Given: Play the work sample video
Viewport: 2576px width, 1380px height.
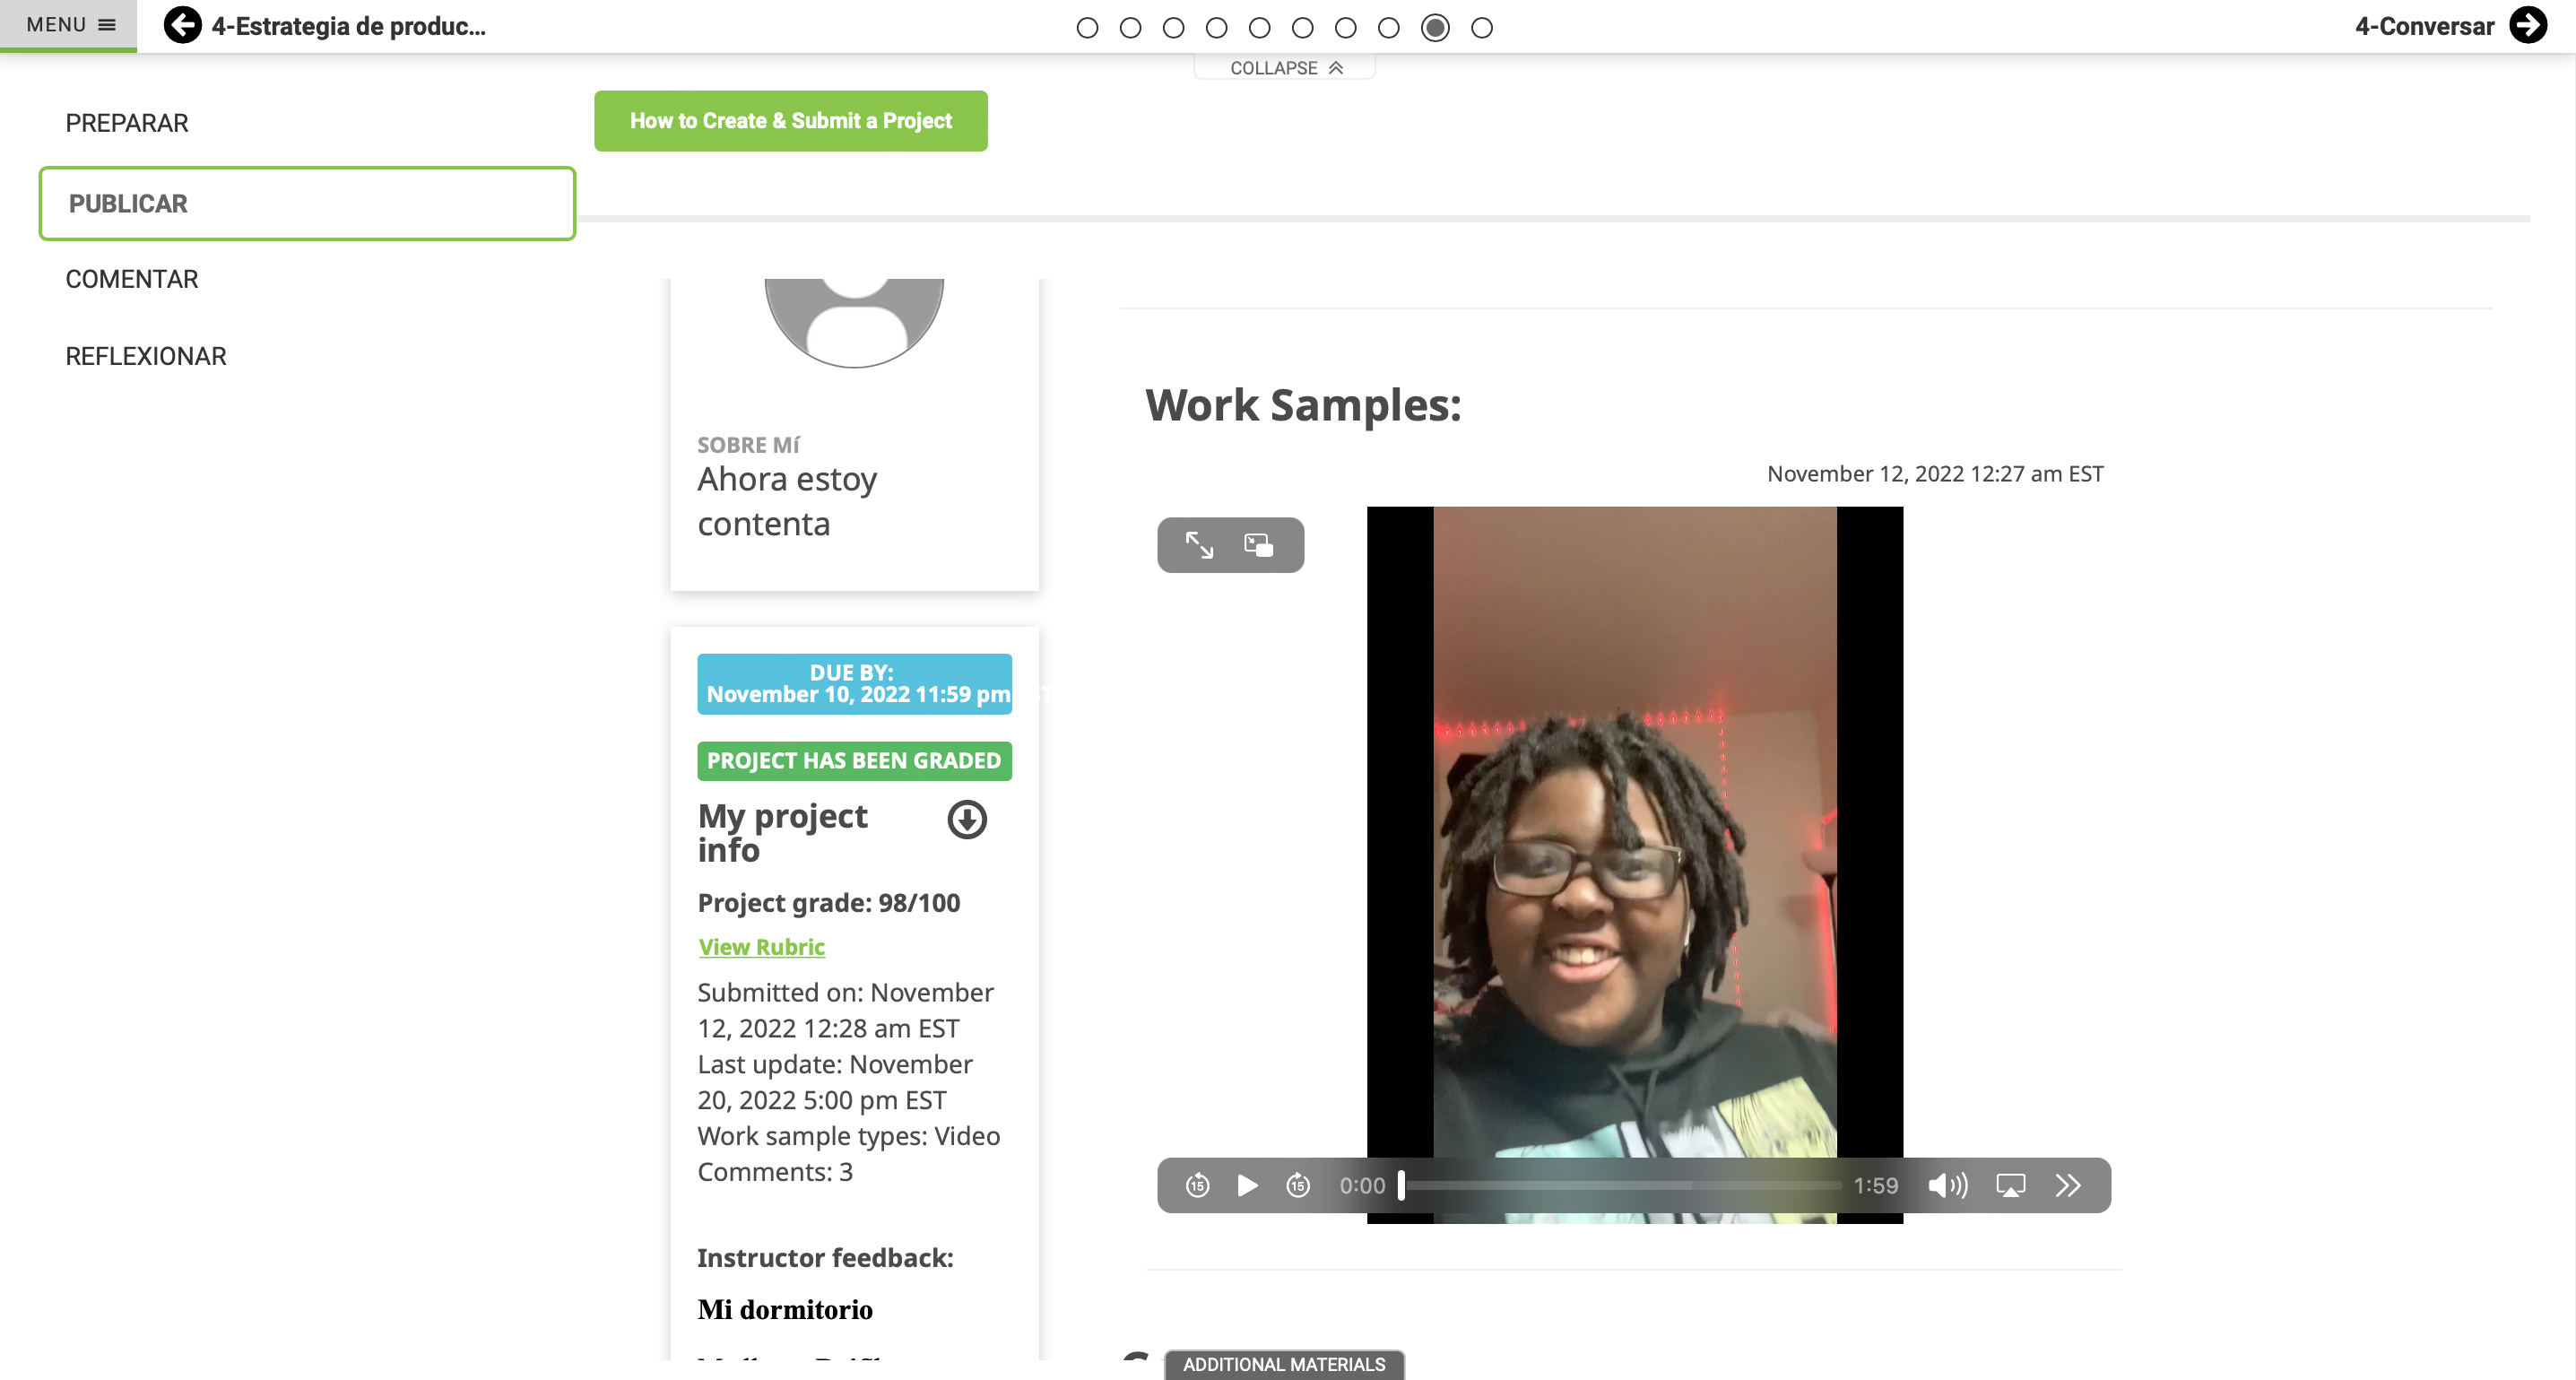Looking at the screenshot, I should [1247, 1185].
